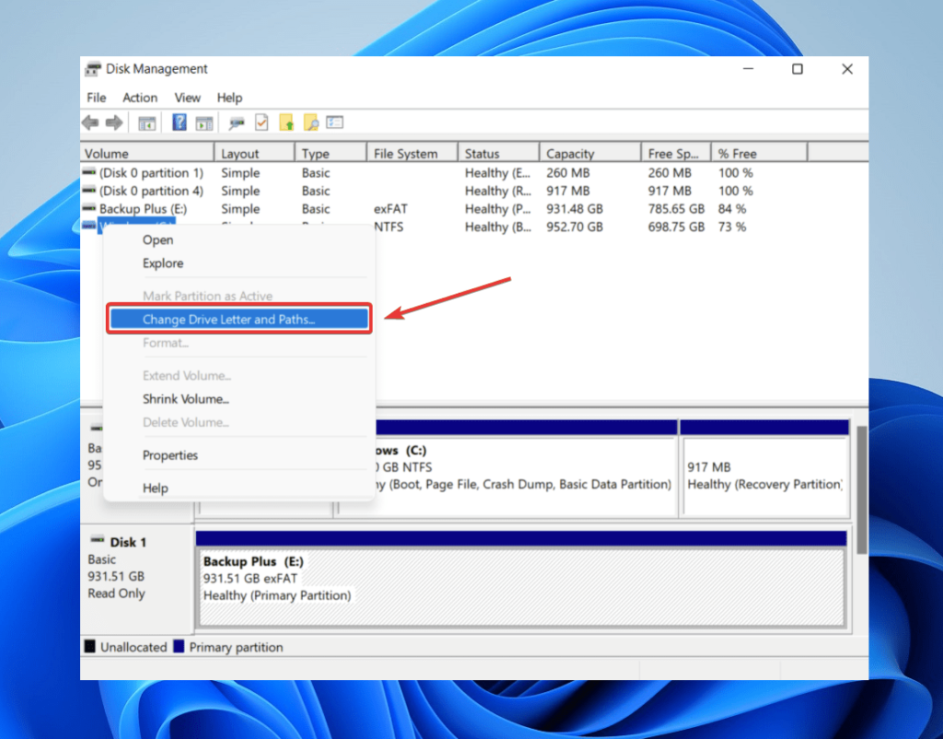Toggle the Show/Hide Console Tree toolbar icon
Image resolution: width=943 pixels, height=739 pixels.
[x=147, y=122]
